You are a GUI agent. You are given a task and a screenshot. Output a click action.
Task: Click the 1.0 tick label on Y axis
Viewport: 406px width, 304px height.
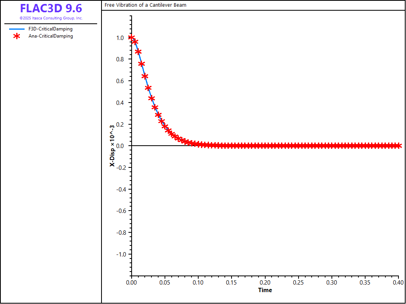120,38
